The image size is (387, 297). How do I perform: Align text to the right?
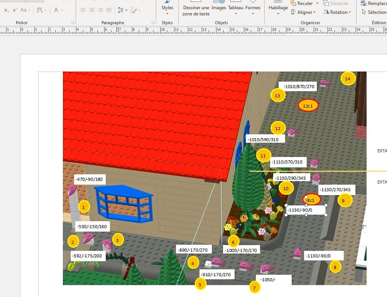(x=100, y=10)
